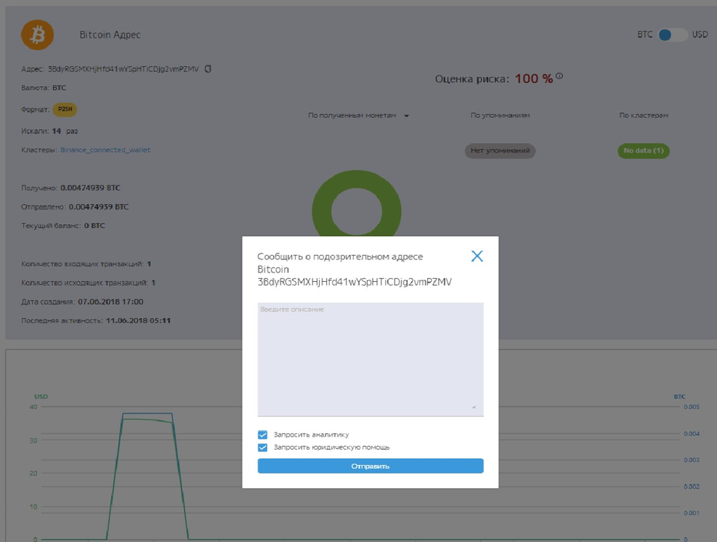
Task: Click the 'Валюта: BTC' currency value
Action: click(59, 88)
